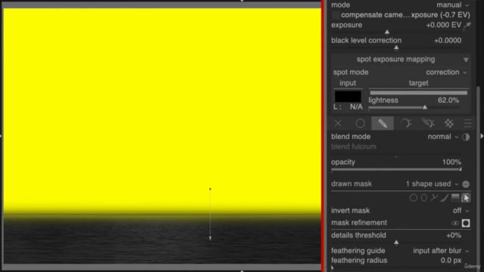
Task: Adjust black level correction slider
Action: point(396,48)
